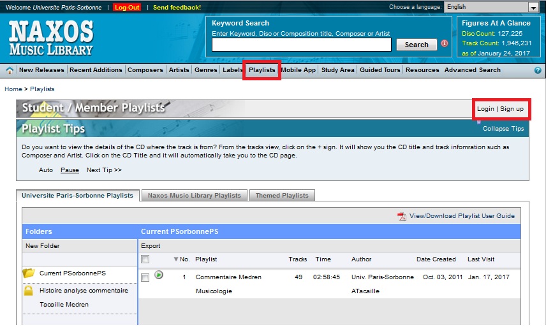
Task: Click the Time column header
Action: [323, 259]
